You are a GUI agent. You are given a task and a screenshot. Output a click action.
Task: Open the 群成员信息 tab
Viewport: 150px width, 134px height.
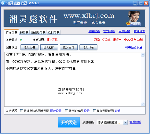coord(38,32)
